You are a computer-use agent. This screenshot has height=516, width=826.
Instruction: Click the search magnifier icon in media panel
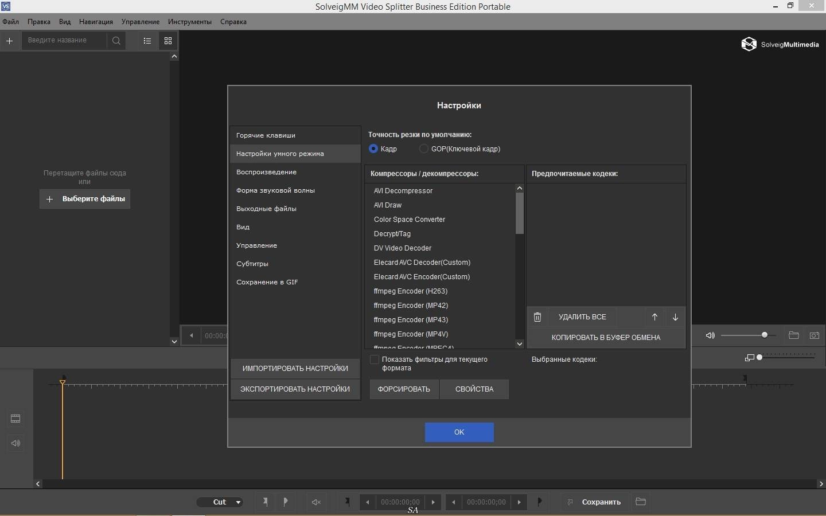pos(116,41)
